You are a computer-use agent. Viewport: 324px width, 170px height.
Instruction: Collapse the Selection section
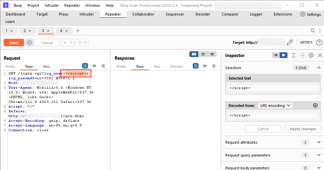point(319,68)
